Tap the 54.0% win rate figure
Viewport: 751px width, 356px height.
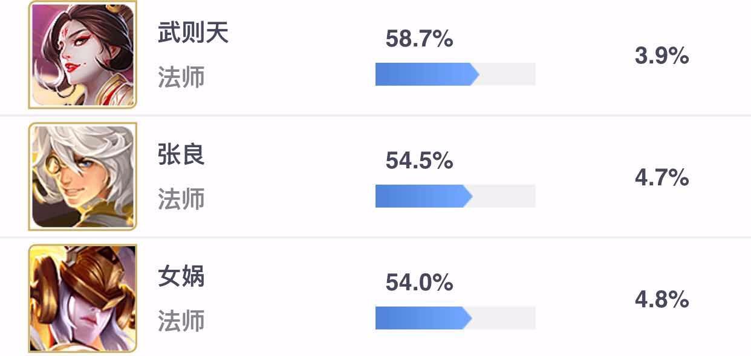[x=419, y=283]
